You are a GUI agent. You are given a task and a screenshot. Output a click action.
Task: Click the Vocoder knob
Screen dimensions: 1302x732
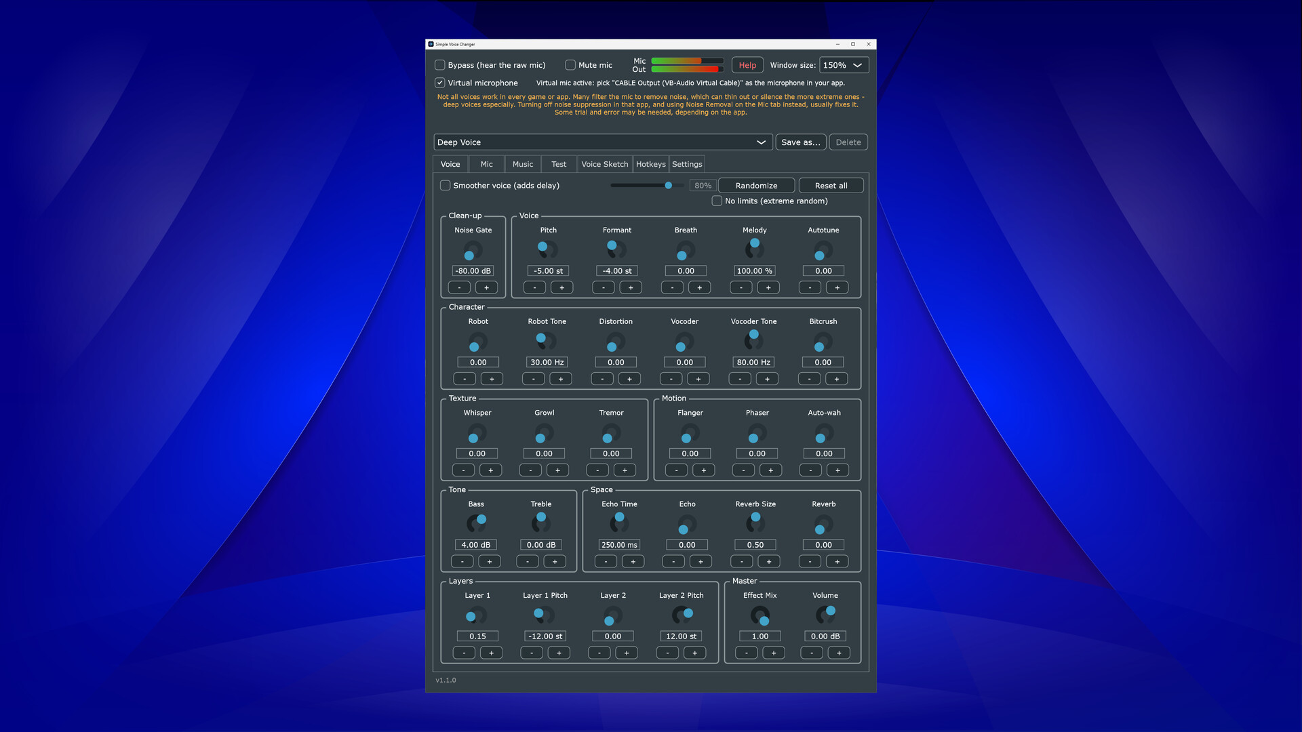[x=684, y=342]
